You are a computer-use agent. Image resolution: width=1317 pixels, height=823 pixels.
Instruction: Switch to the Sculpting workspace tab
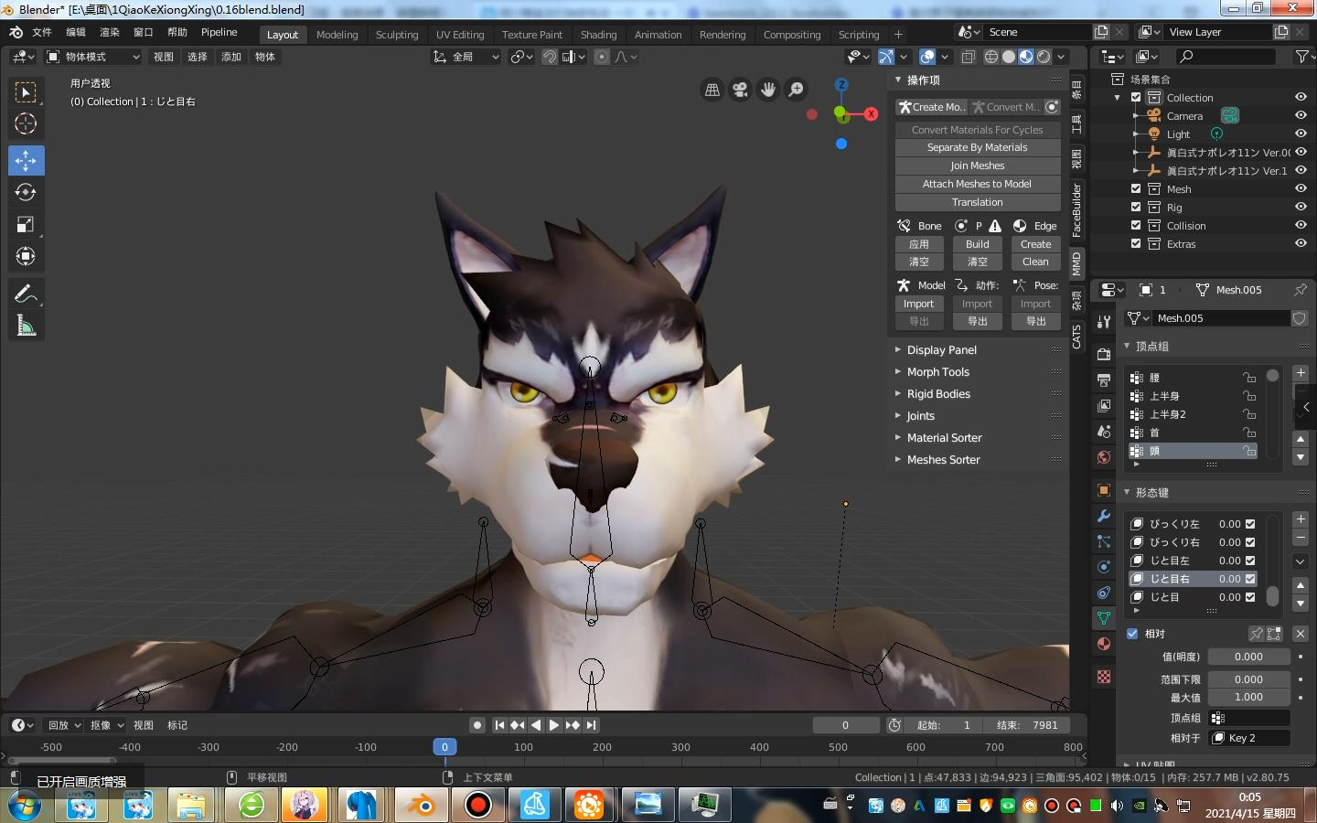coord(397,35)
